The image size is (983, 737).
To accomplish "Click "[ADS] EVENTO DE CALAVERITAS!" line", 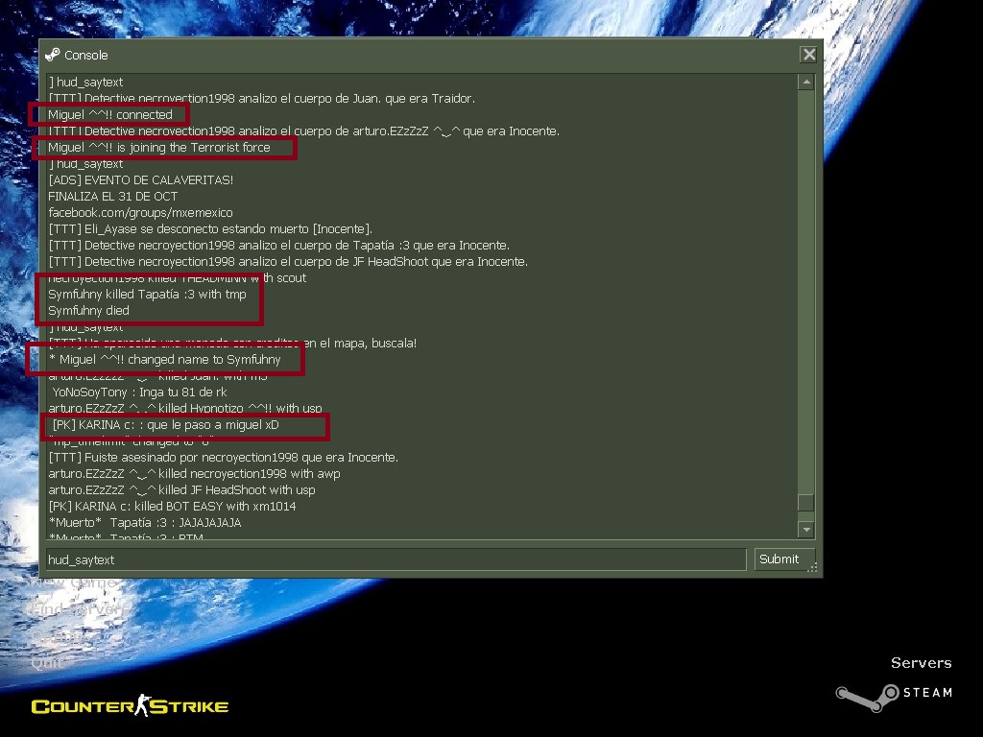I will (x=141, y=179).
